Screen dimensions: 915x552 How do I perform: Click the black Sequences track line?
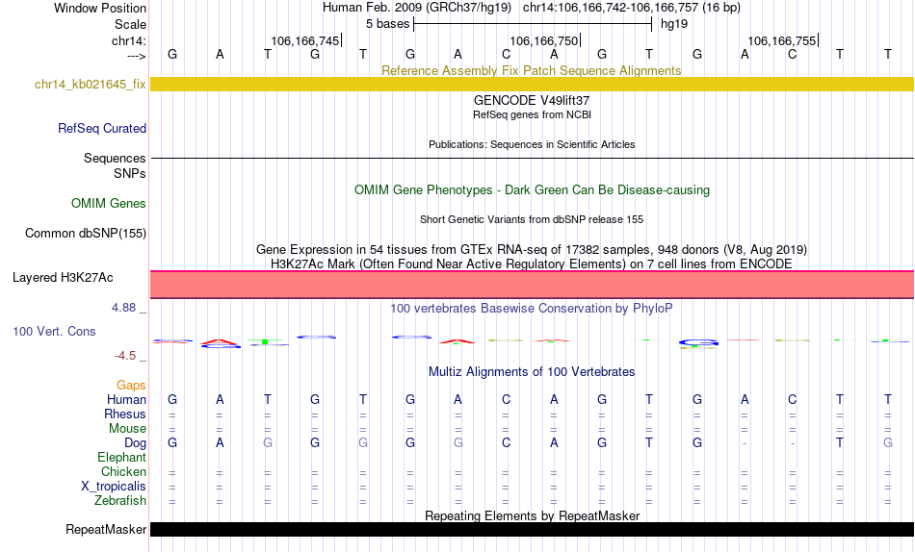[x=533, y=158]
